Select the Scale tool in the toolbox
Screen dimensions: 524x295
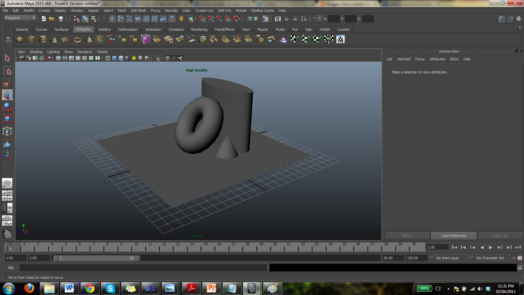[7, 119]
